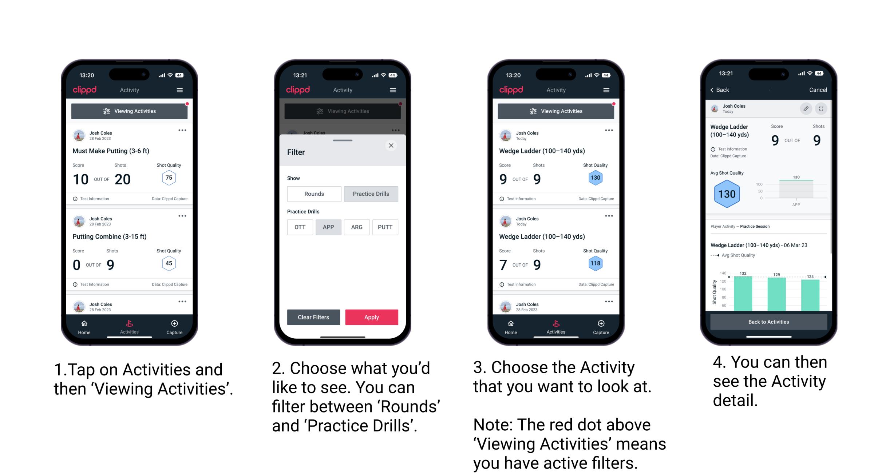Tap the Activities icon in bottom nav
The height and width of the screenshot is (474, 882).
click(x=130, y=325)
